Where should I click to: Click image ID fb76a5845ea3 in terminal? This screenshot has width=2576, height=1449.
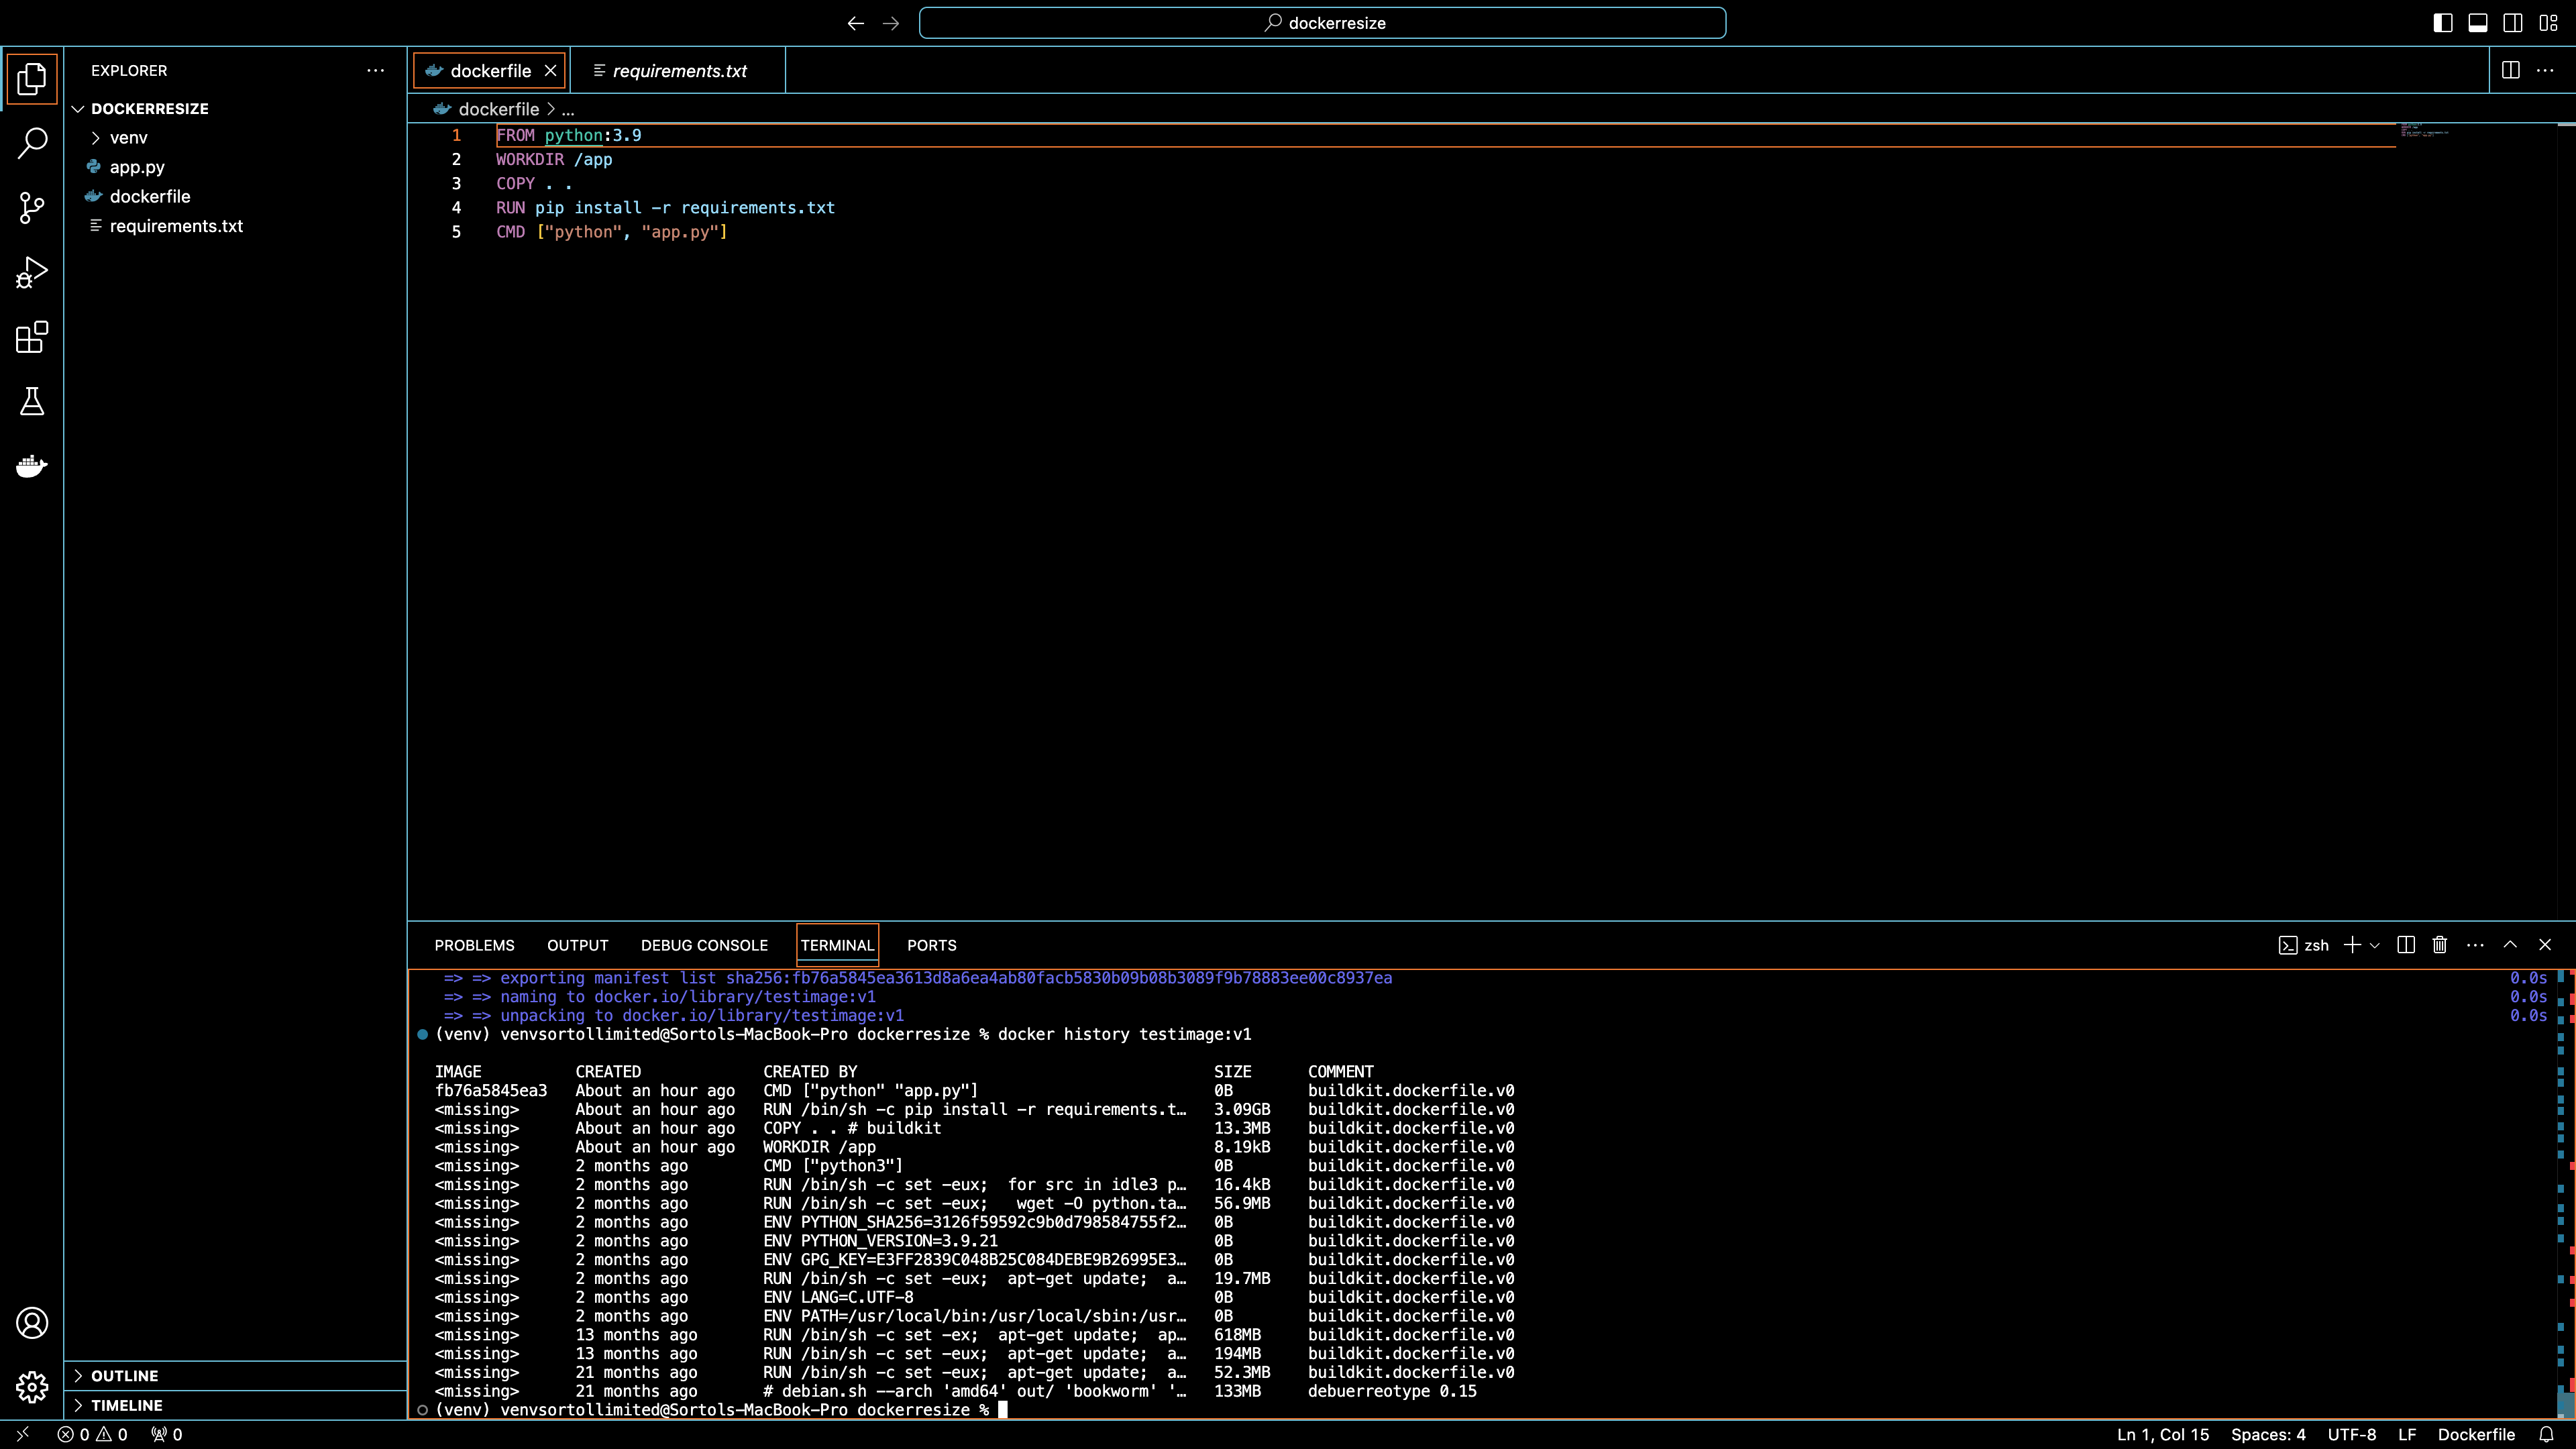coord(491,1090)
